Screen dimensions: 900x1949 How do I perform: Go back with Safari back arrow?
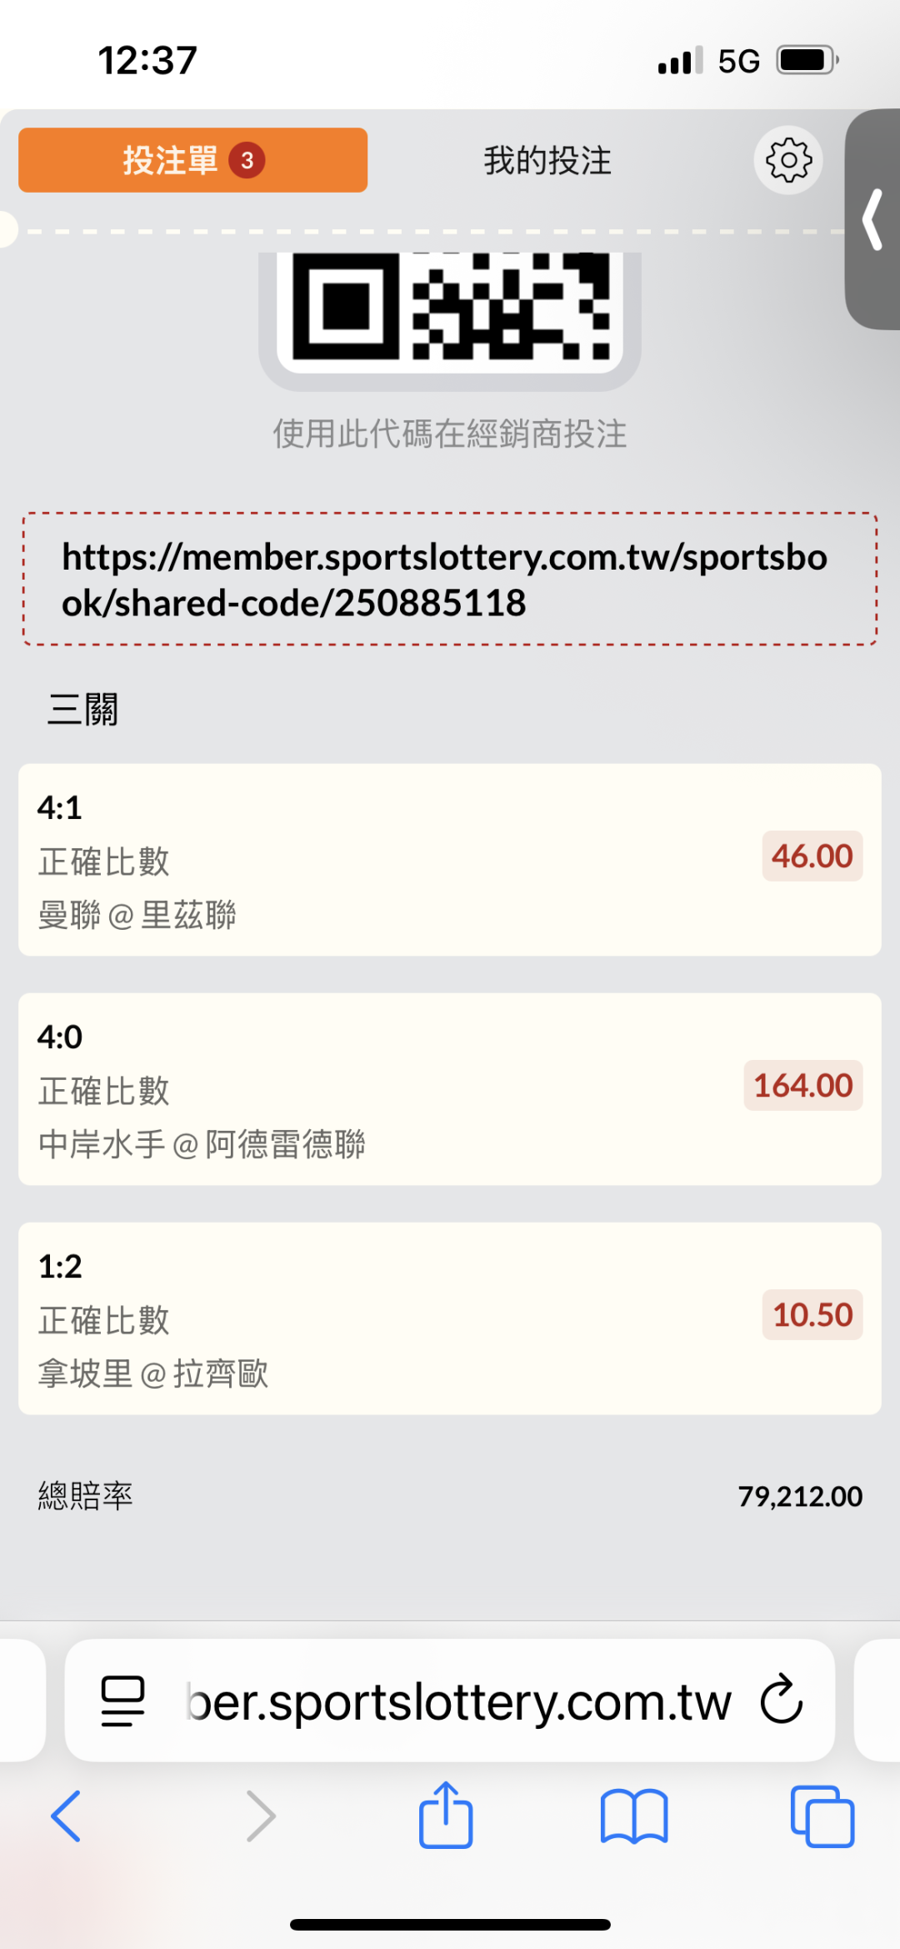[x=66, y=1816]
